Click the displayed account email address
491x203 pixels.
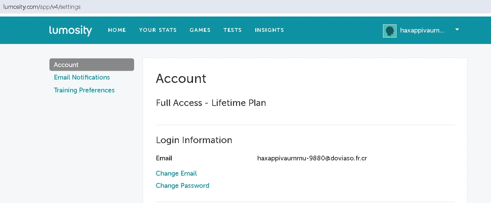click(312, 158)
